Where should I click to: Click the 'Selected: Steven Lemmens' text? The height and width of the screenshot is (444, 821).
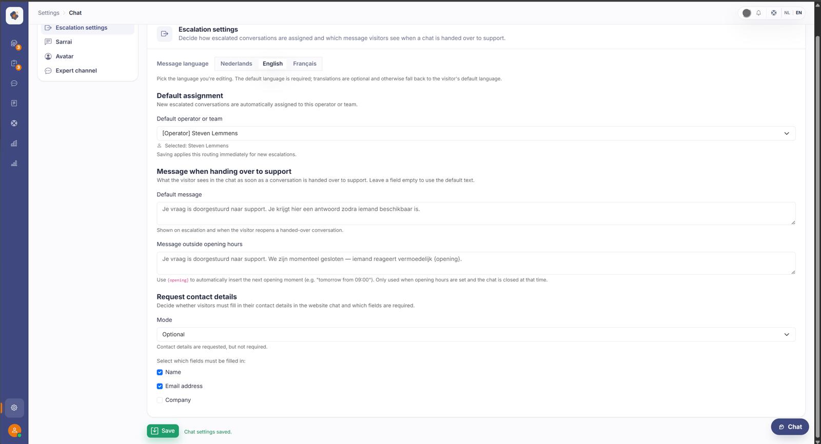pyautogui.click(x=197, y=146)
